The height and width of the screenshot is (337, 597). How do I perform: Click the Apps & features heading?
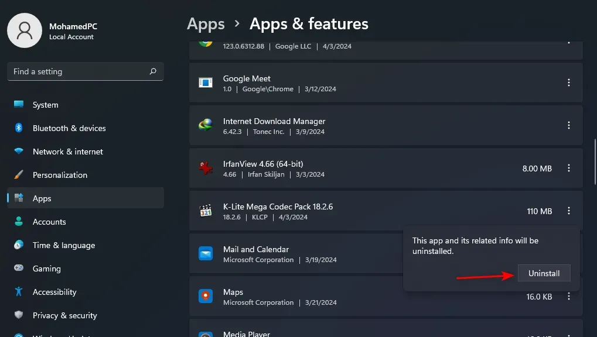click(x=309, y=23)
